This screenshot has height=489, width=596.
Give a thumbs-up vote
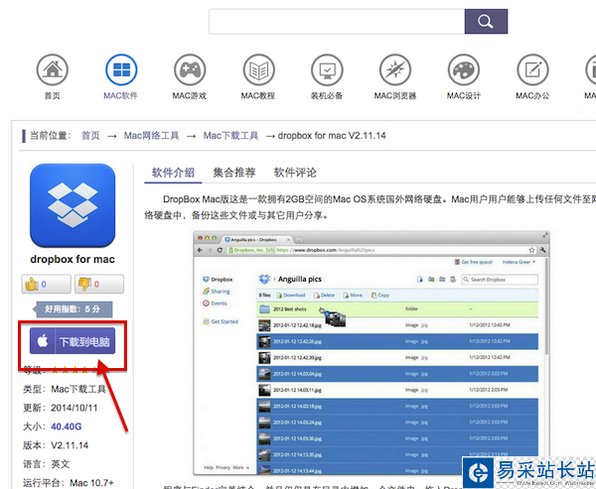[x=46, y=284]
